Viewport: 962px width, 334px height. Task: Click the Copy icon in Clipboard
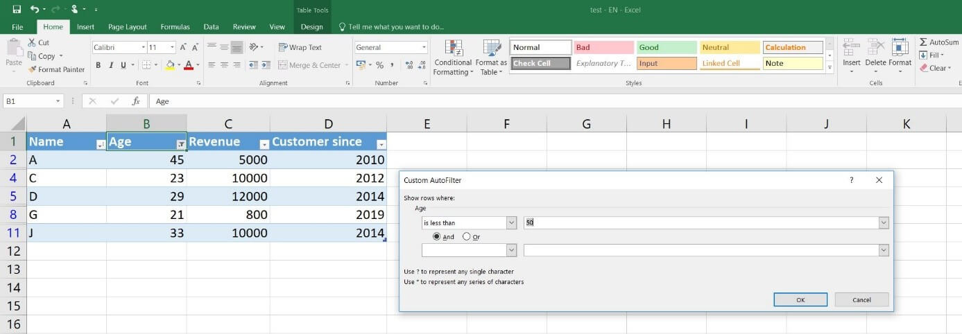pyautogui.click(x=32, y=56)
